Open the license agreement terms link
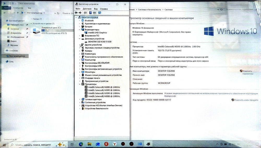This screenshot has height=148, width=261. (211, 95)
